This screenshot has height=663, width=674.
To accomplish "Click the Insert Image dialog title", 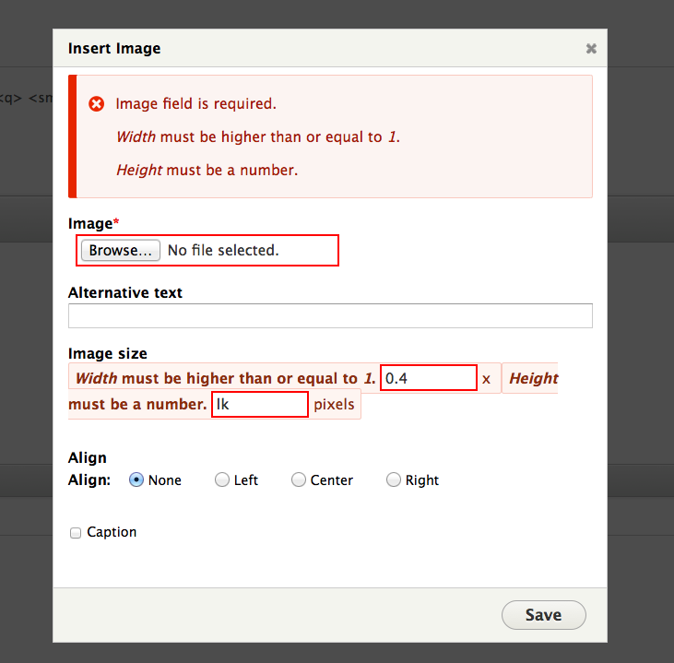I will [114, 48].
